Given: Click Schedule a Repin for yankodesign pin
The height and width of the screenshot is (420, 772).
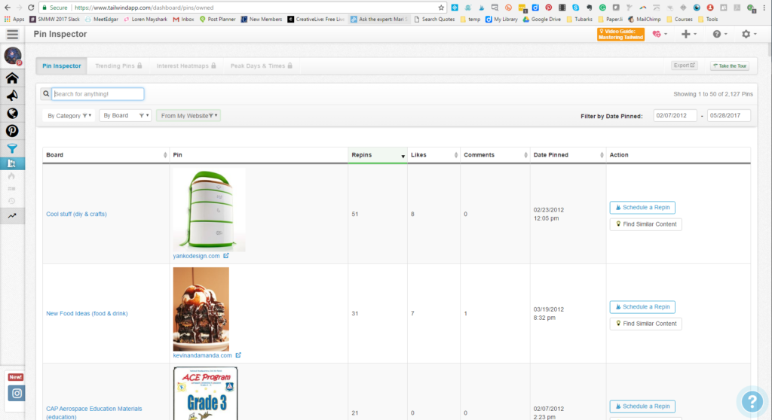Looking at the screenshot, I should [642, 208].
